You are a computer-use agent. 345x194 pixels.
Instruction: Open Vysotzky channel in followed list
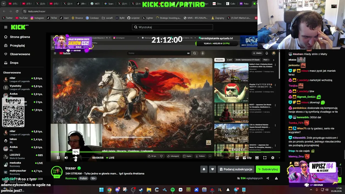point(23,88)
